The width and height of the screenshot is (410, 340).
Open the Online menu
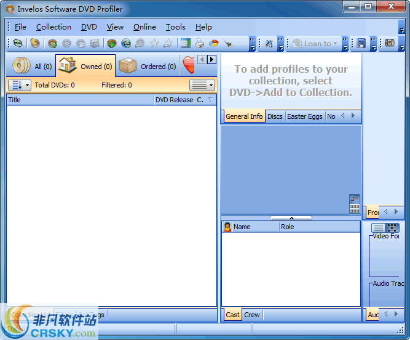click(144, 27)
